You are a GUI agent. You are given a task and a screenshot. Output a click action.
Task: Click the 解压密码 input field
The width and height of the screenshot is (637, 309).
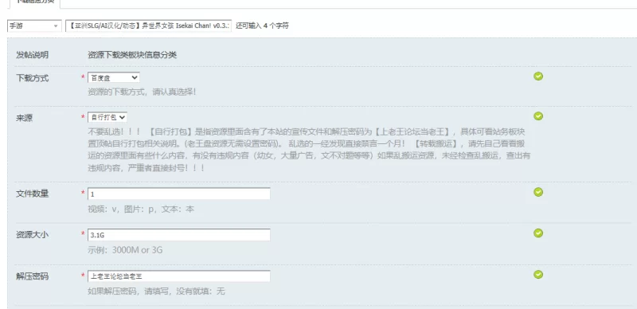pyautogui.click(x=178, y=276)
